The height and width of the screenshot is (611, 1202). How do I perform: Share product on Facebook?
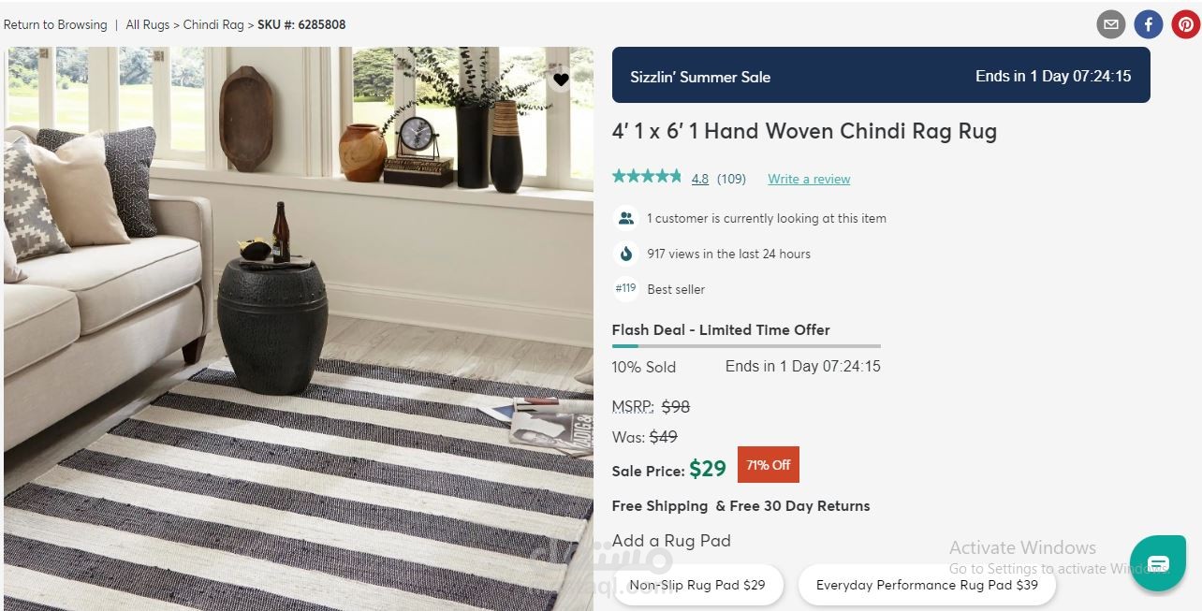coord(1148,24)
